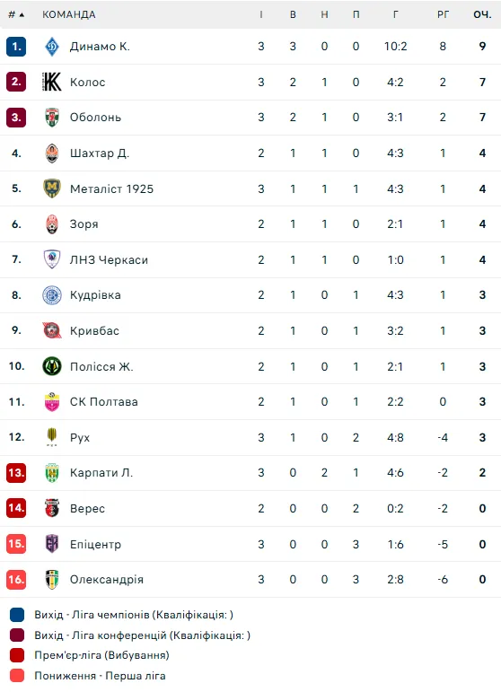Click the blue Ліга чемпіонів legend swatch

17,615
